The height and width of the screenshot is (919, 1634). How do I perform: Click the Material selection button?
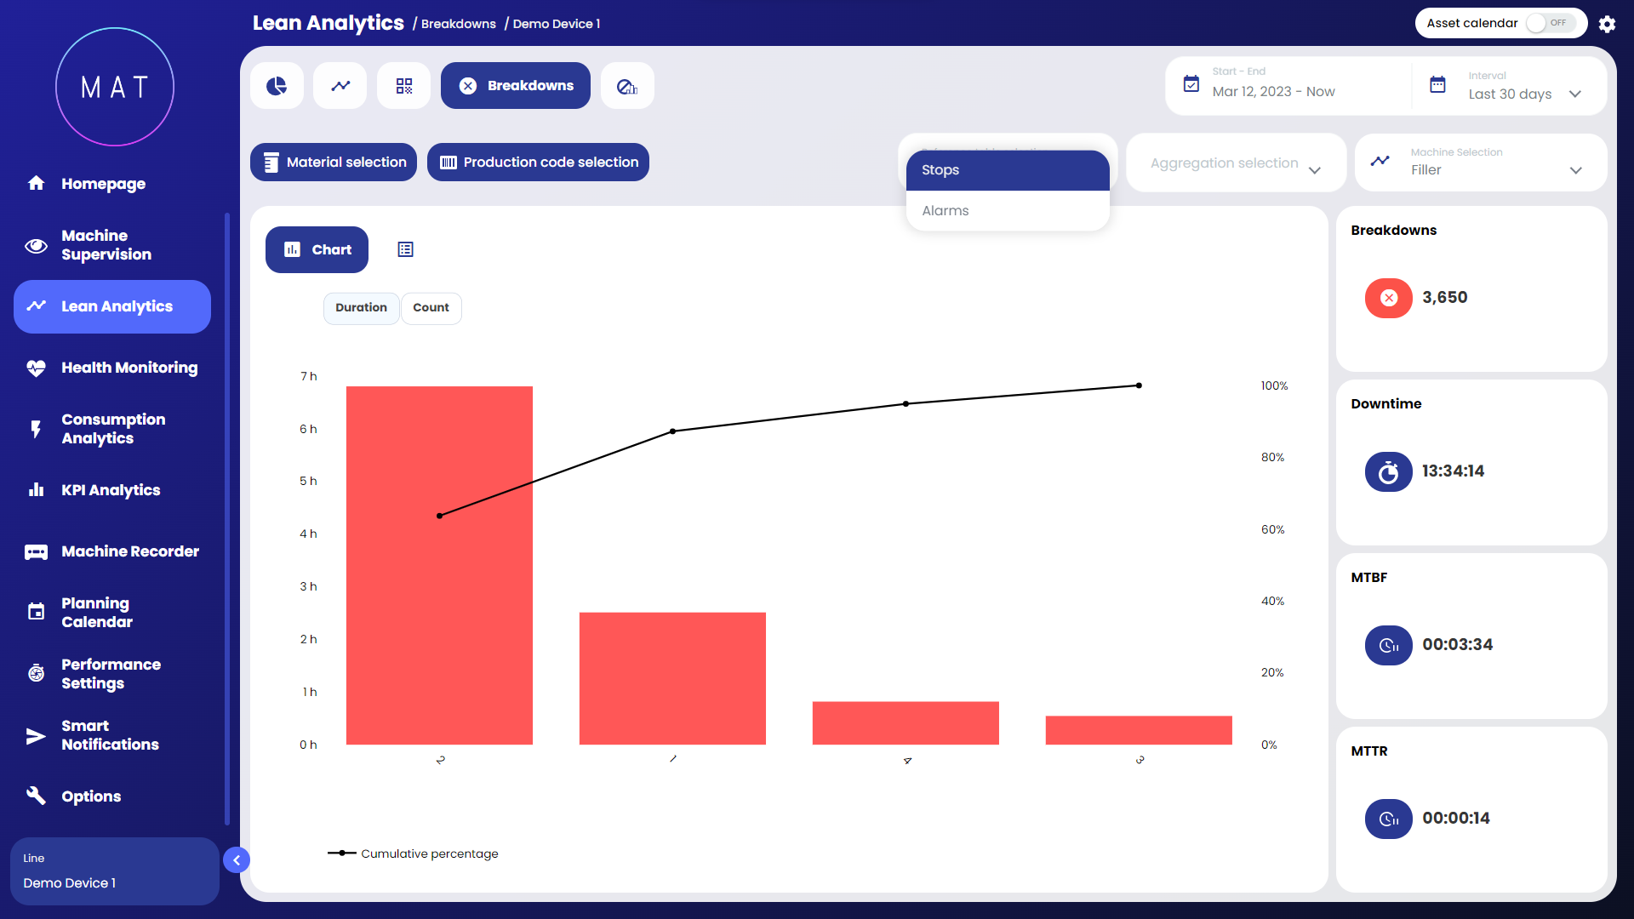pos(334,163)
